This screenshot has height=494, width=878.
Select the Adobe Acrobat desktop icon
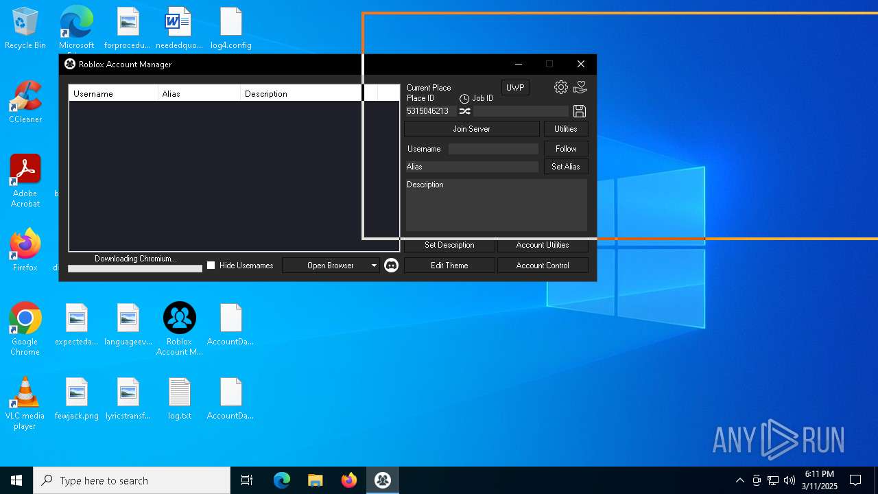point(25,181)
